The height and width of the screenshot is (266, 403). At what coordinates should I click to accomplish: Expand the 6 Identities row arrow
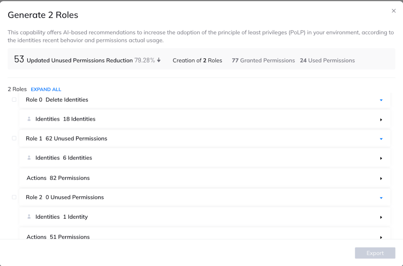click(x=381, y=158)
